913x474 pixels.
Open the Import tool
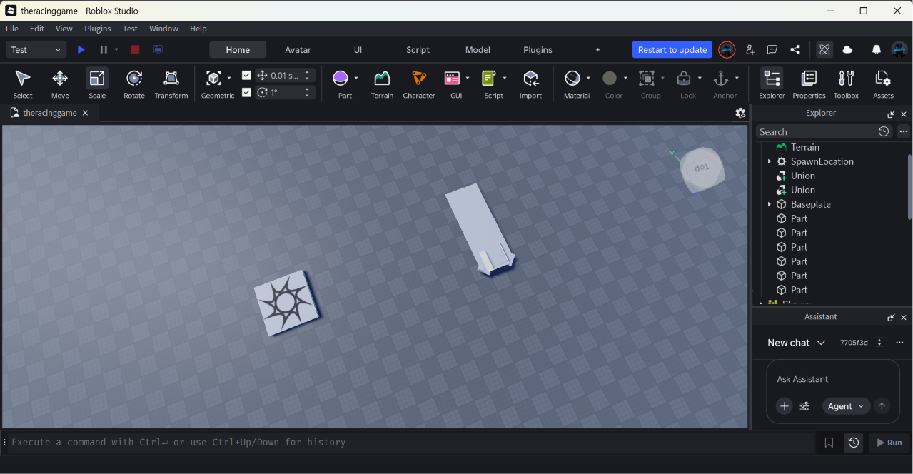pyautogui.click(x=530, y=84)
